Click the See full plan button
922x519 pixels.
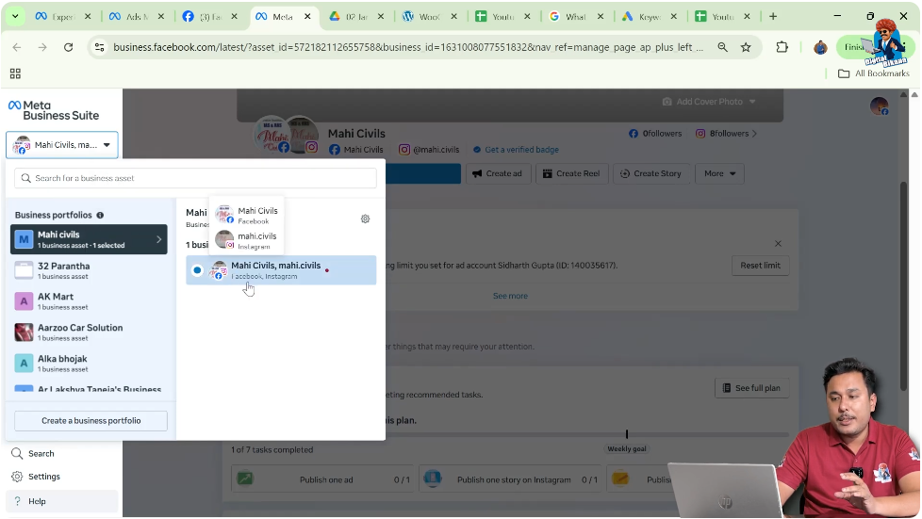pos(752,388)
